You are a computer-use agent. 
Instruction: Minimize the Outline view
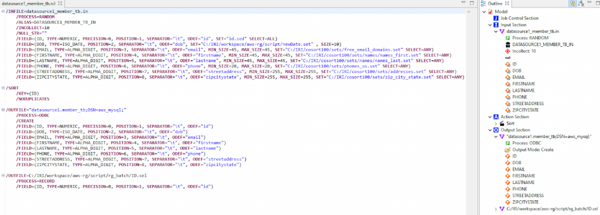point(589,3)
